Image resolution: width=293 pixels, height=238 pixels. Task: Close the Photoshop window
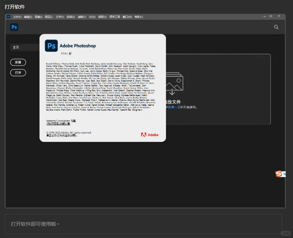coord(279,16)
